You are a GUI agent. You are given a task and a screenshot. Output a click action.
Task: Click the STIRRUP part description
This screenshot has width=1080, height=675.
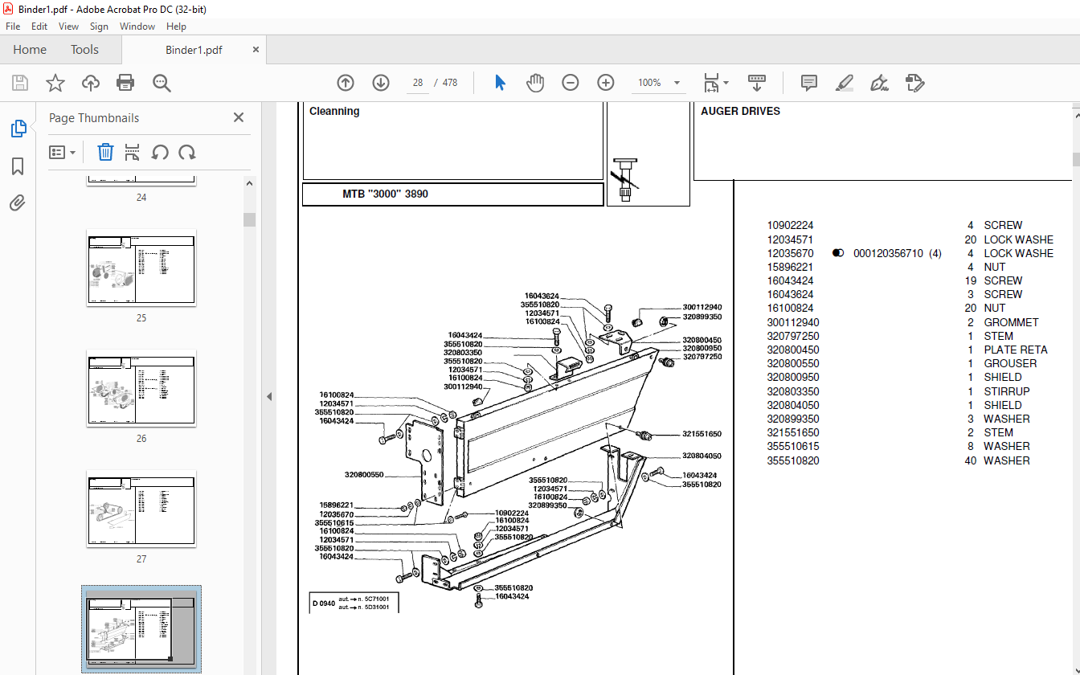tap(1006, 391)
